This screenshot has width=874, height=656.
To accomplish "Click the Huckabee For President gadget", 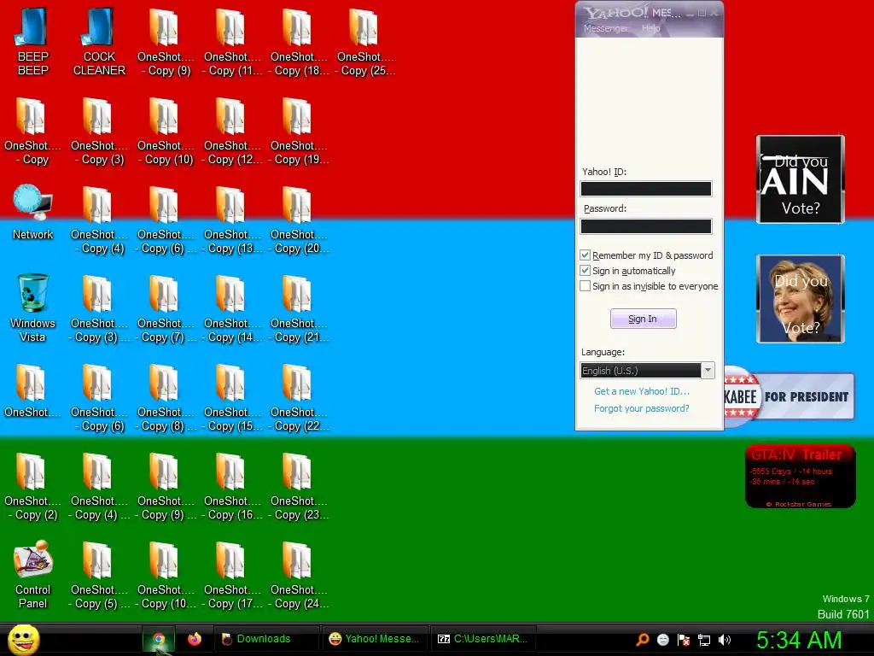I will [x=789, y=396].
